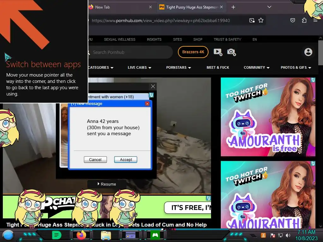This screenshot has width=323, height=242.
Task: Close the ad overlay with the X
Action: pos(153,86)
